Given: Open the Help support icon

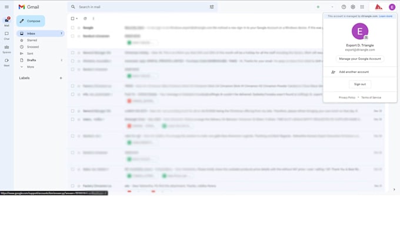Looking at the screenshot, I should point(344,7).
